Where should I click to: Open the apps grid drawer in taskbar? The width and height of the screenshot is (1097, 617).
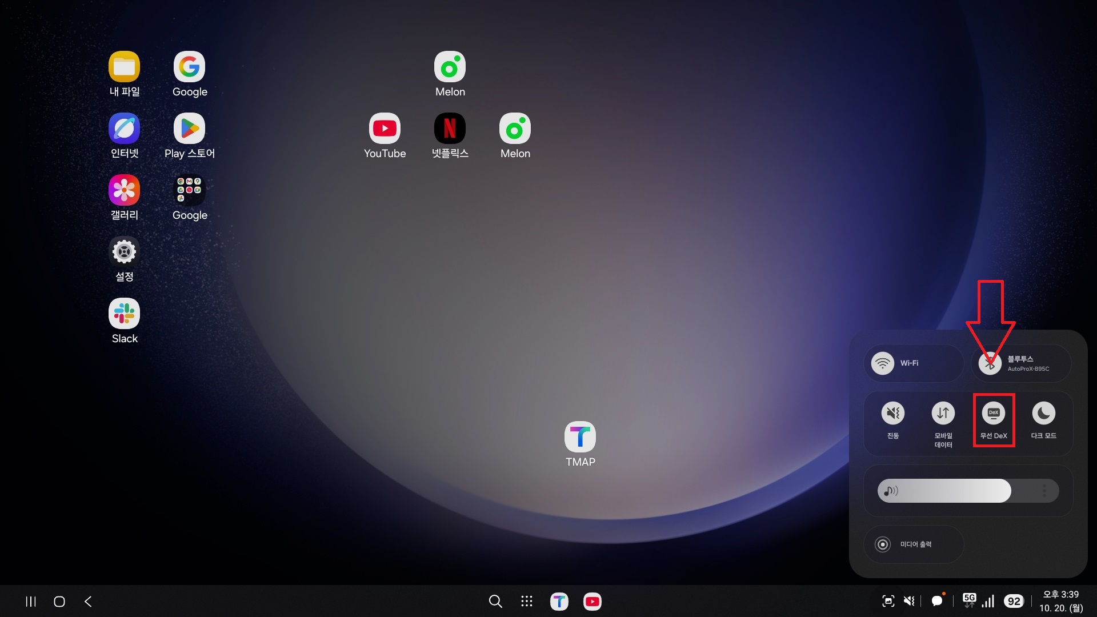527,601
